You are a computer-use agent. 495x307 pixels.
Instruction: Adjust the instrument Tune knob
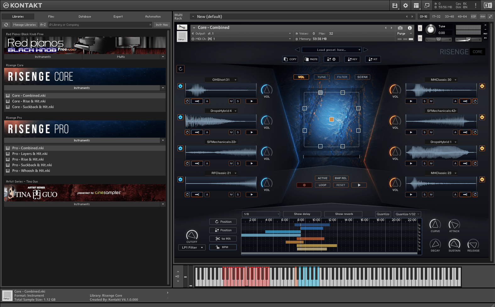(x=431, y=30)
